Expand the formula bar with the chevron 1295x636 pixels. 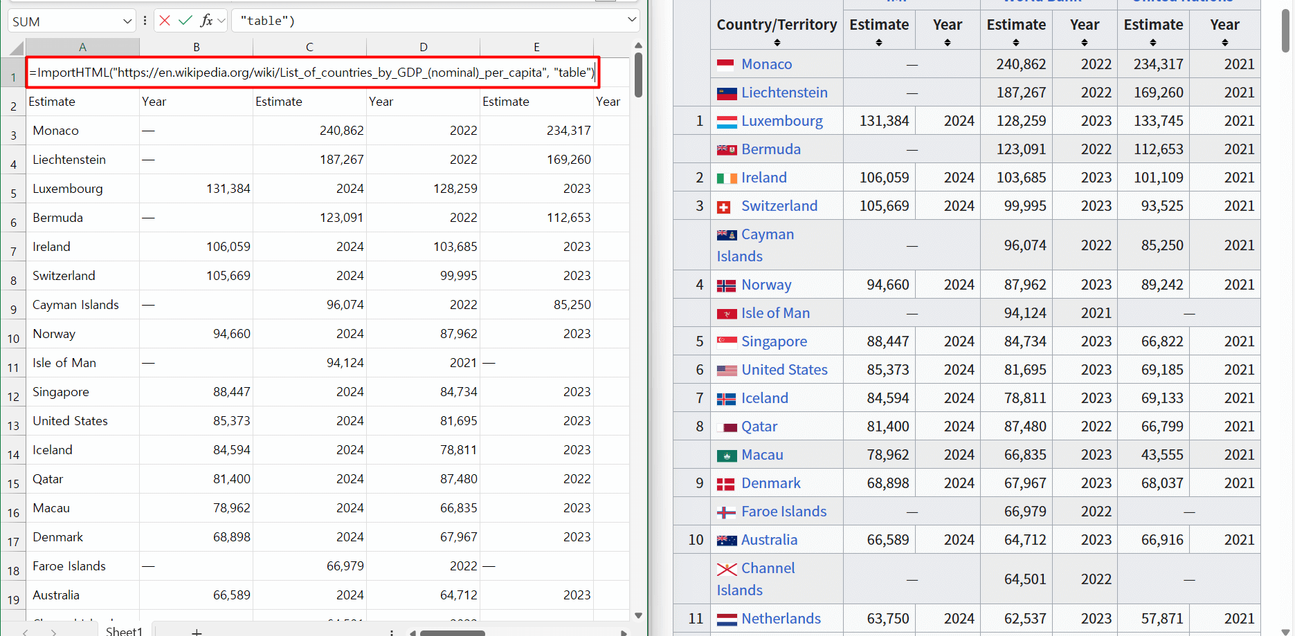[631, 20]
